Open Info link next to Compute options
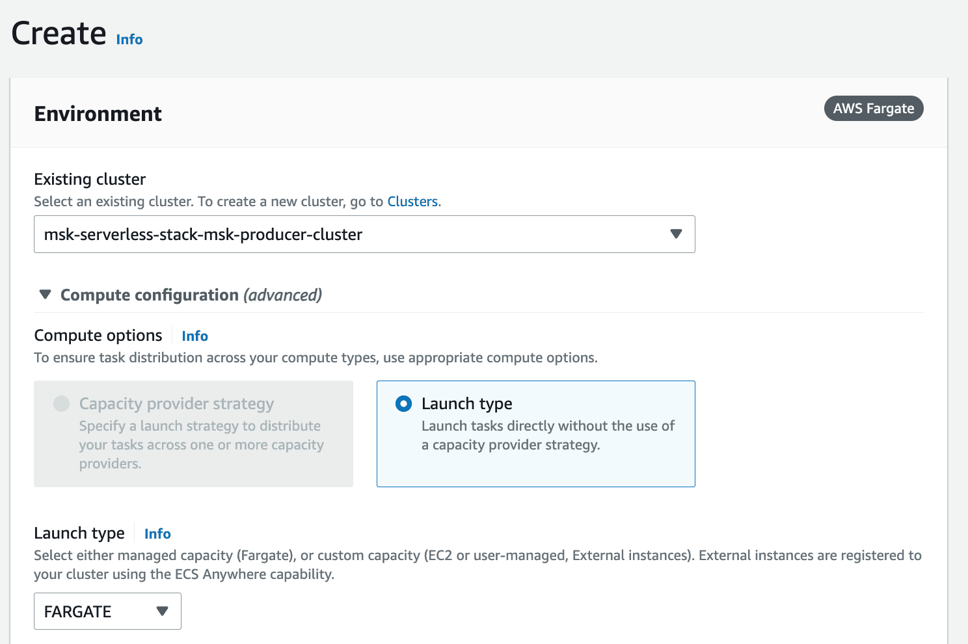968x644 pixels. coord(195,336)
